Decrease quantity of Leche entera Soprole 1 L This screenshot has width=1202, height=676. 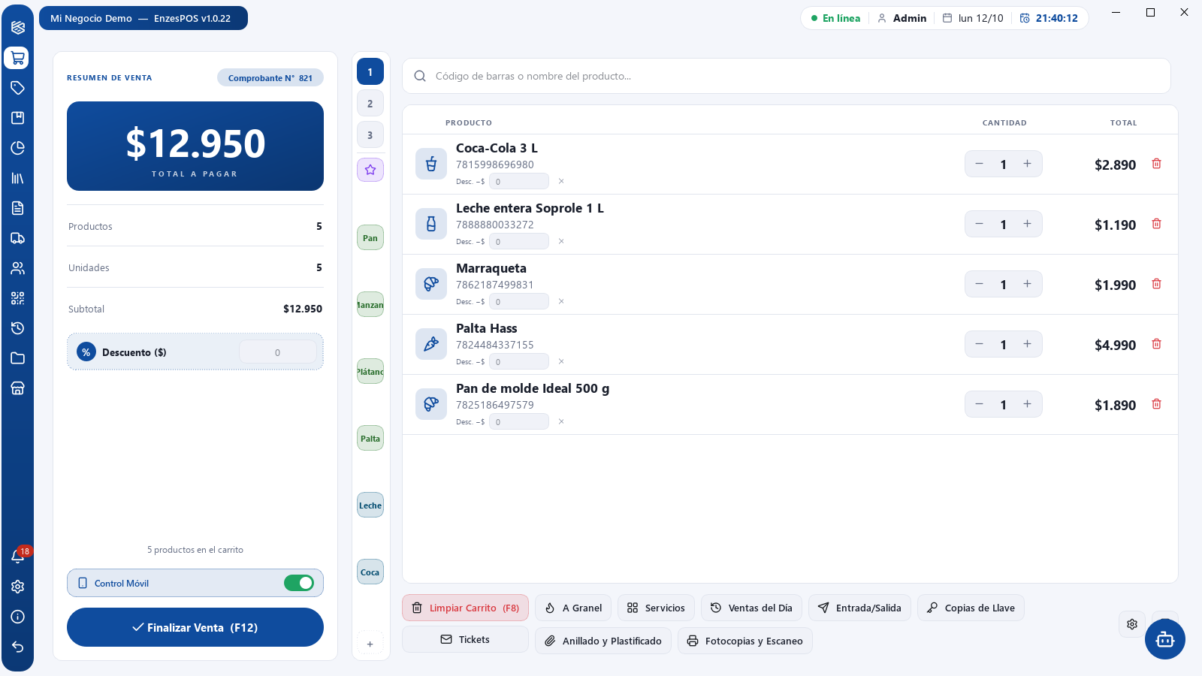[979, 224]
